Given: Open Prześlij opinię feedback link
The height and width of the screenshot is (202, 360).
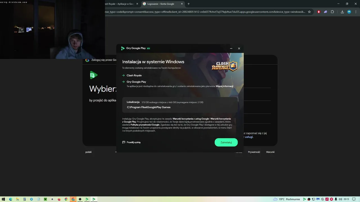Looking at the screenshot, I should 131,142.
